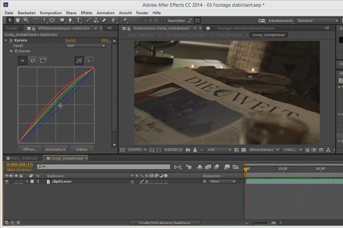Image resolution: width=343 pixels, height=228 pixels.
Task: Select the Brush tool
Action: (89, 21)
